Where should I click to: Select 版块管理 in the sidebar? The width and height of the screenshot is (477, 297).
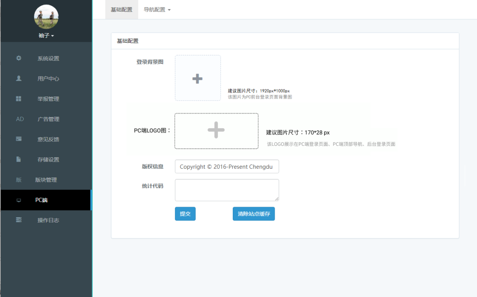pos(46,180)
